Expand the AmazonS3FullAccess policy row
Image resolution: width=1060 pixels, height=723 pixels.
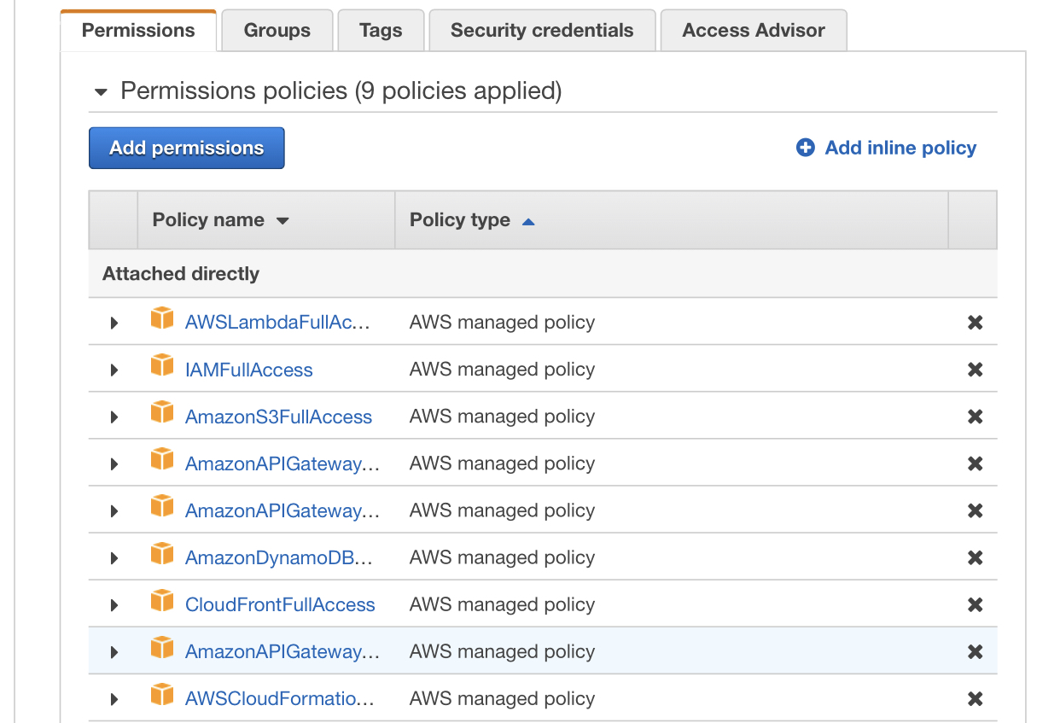[x=114, y=417]
